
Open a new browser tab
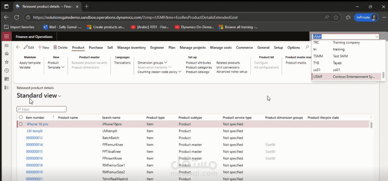[87, 7]
